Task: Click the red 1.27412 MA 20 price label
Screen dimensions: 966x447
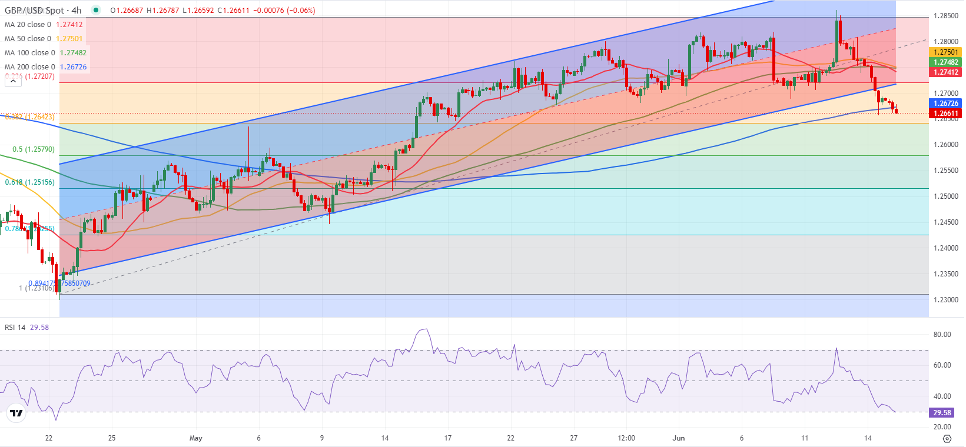Action: [x=945, y=72]
